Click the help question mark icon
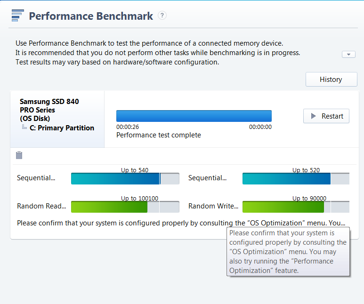Viewport: 364px width, 304px height. click(162, 16)
